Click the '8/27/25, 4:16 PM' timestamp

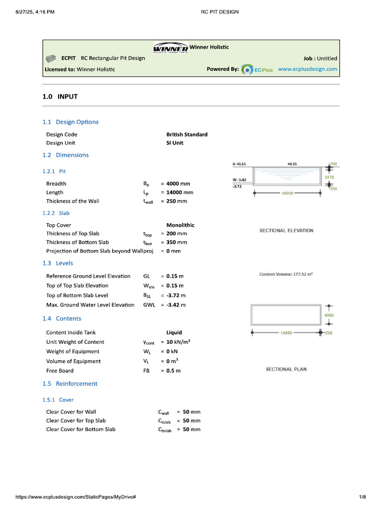pyautogui.click(x=35, y=12)
